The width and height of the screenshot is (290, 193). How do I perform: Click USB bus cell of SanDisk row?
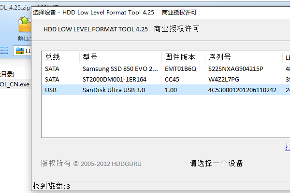[50, 90]
